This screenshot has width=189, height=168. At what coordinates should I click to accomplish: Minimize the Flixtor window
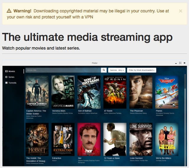(x=176, y=63)
